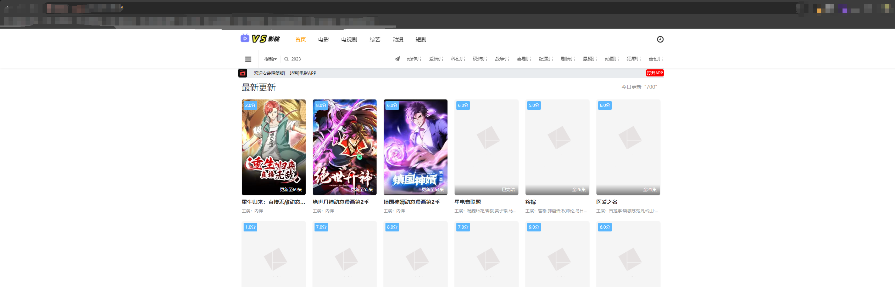Click the title 镇国神婿动态漫画第2季

click(x=412, y=202)
